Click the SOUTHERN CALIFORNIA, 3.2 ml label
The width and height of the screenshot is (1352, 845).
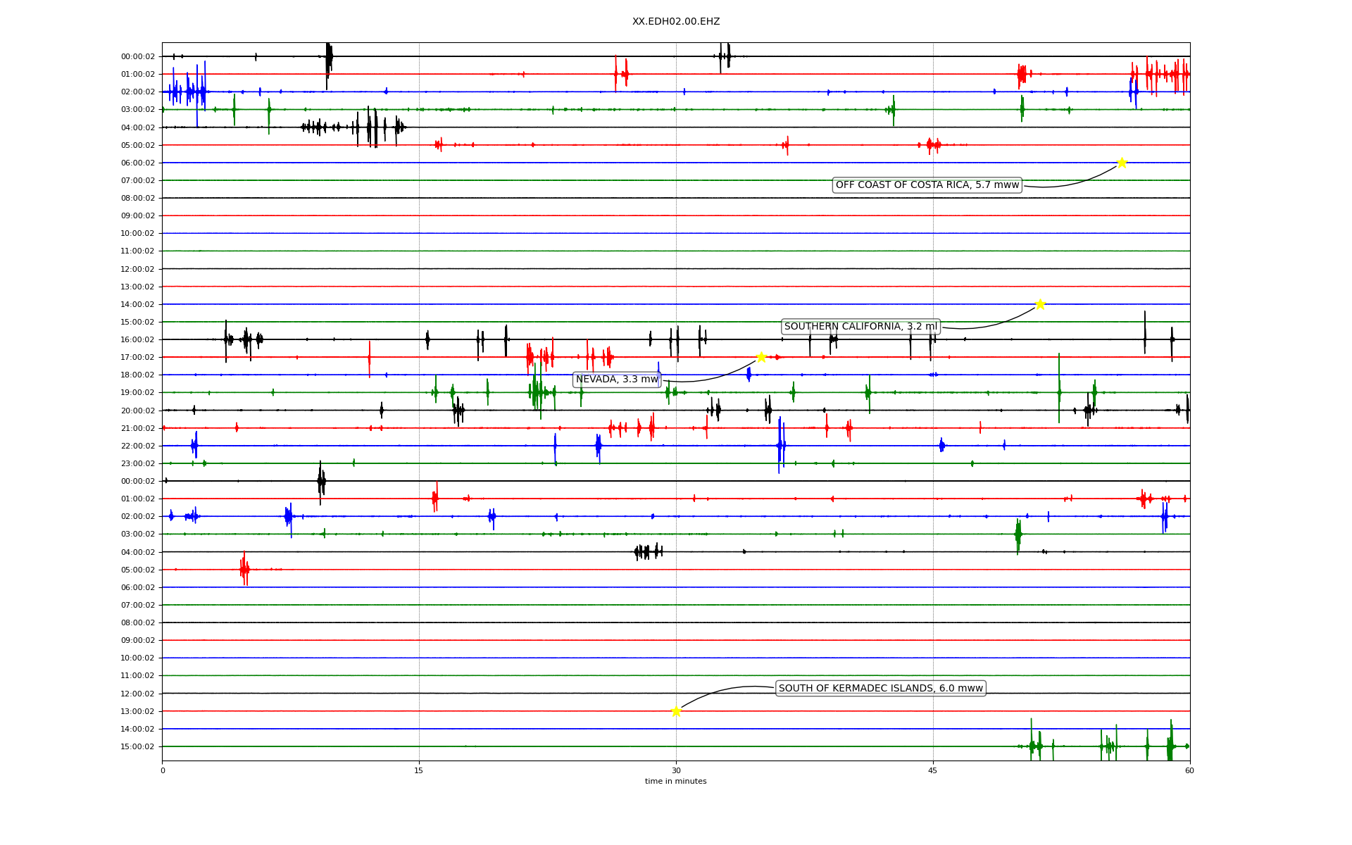pyautogui.click(x=860, y=327)
